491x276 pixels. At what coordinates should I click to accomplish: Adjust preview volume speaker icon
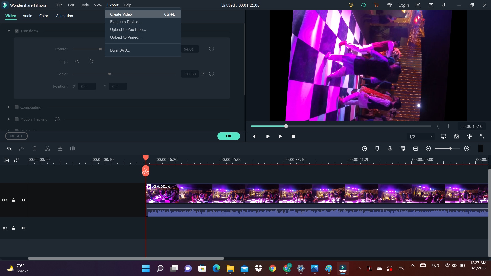(469, 136)
